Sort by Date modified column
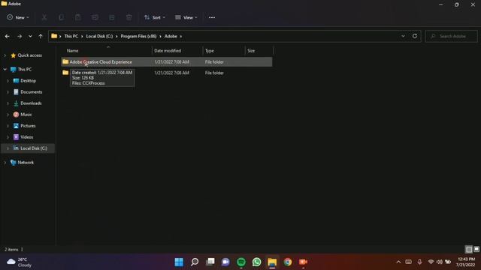 pyautogui.click(x=168, y=50)
